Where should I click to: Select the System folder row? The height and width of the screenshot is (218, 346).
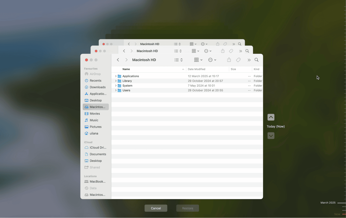[x=155, y=85]
